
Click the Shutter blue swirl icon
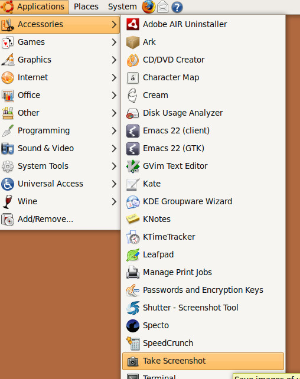(x=133, y=308)
